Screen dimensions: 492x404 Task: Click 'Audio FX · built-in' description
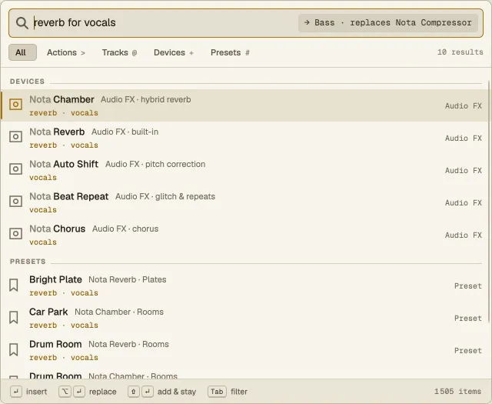click(x=125, y=132)
